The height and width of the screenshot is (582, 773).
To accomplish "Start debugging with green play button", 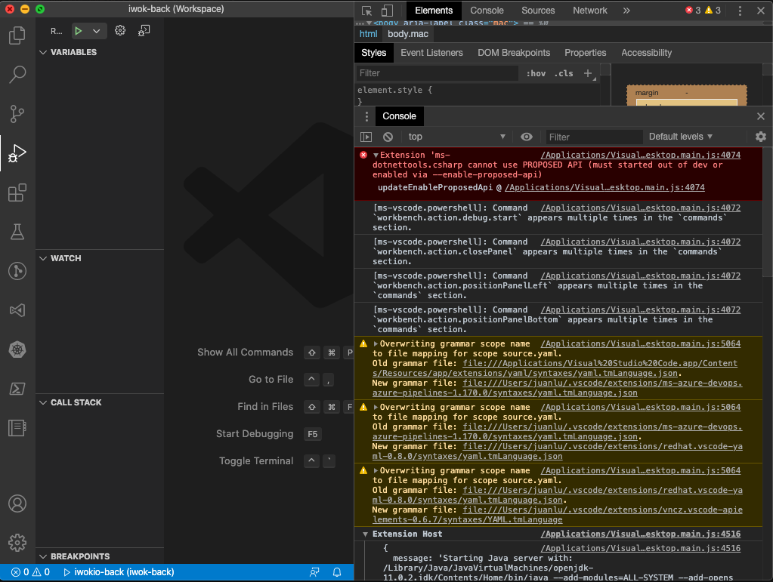I will 79,31.
